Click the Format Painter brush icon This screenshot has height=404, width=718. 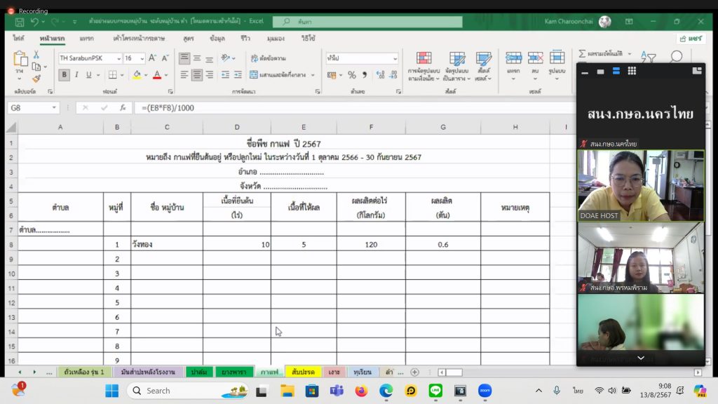[x=36, y=79]
